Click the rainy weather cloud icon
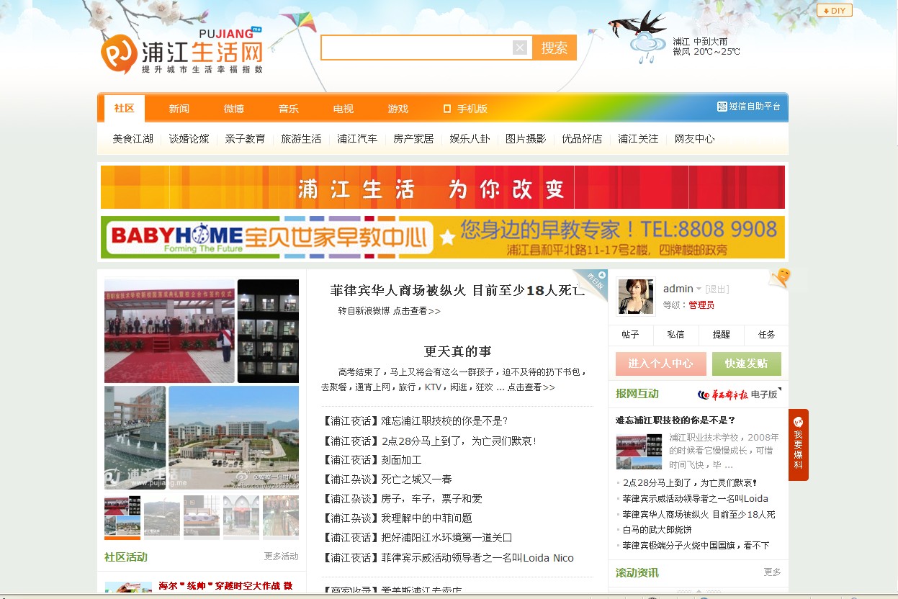Image resolution: width=898 pixels, height=599 pixels. click(x=647, y=48)
